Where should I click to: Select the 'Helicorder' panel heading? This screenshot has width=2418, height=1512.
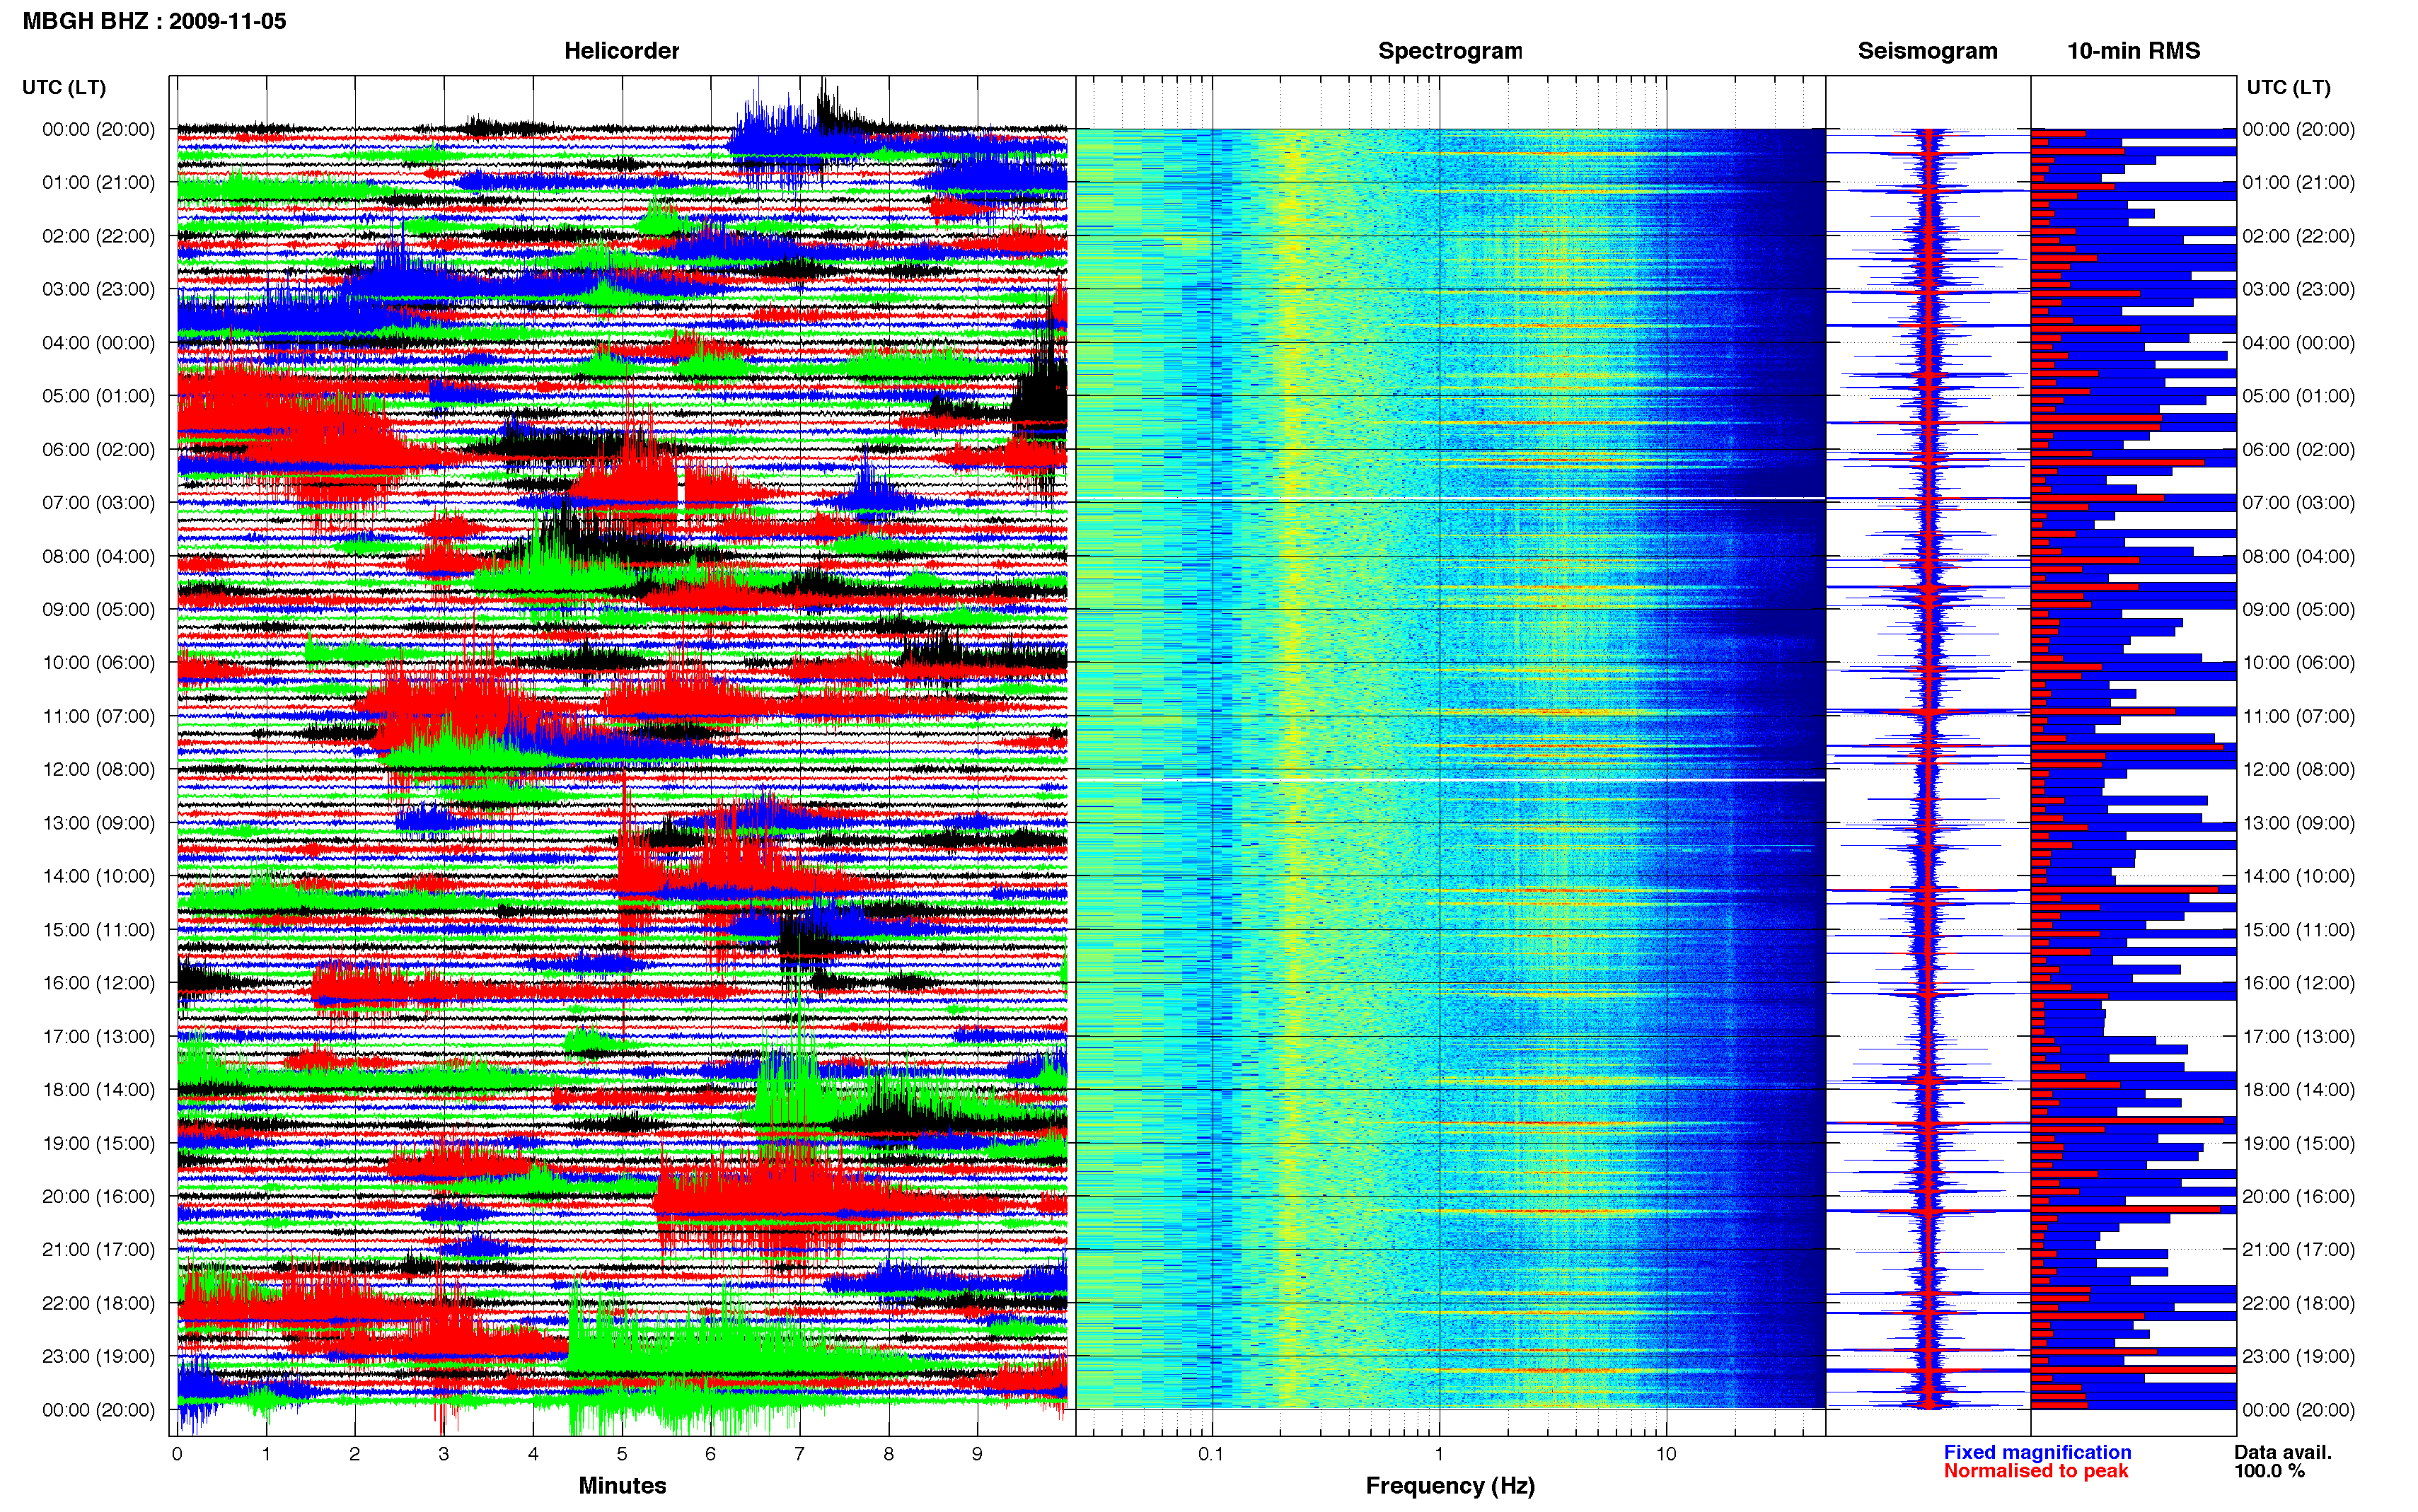point(621,51)
